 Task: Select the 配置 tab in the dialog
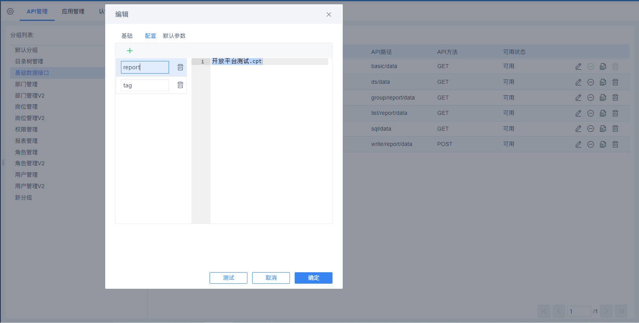tap(150, 36)
